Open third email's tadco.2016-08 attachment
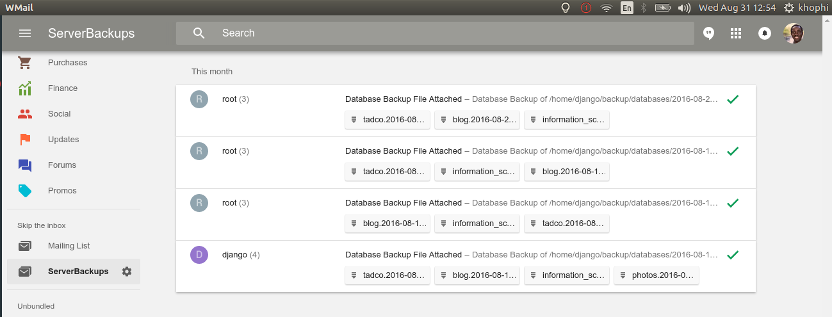 pyautogui.click(x=567, y=224)
